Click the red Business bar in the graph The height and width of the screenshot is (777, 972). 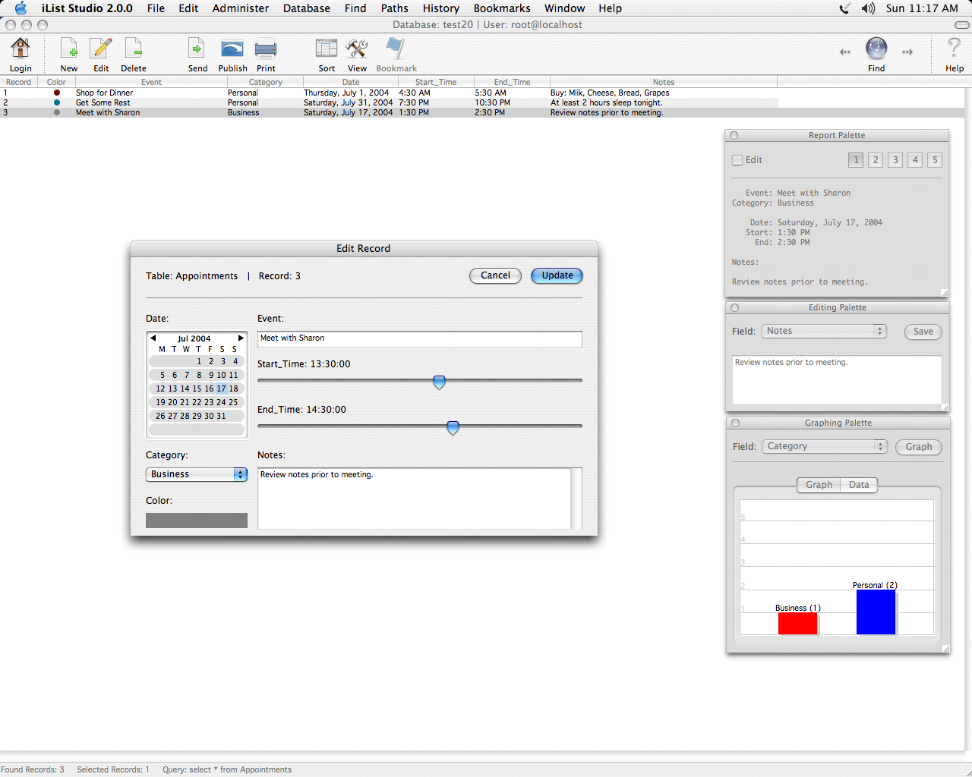point(797,623)
